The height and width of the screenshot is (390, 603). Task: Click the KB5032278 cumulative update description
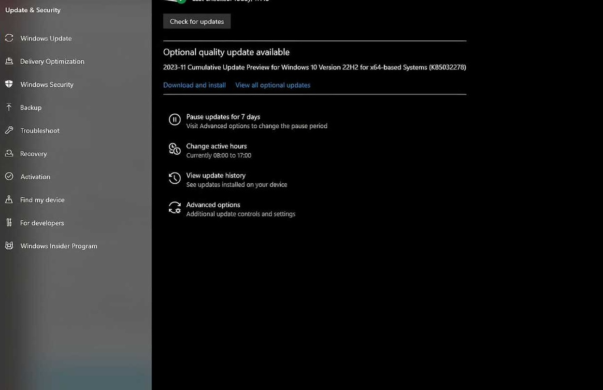pos(315,67)
